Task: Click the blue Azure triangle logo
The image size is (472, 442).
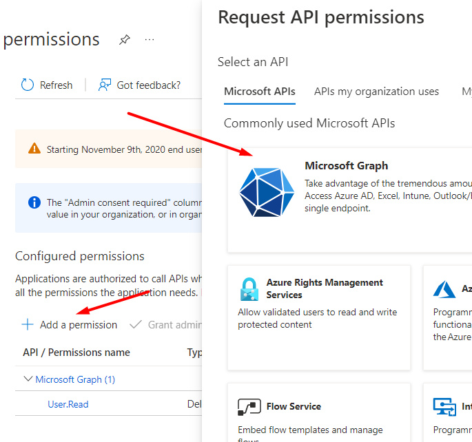Action: click(444, 289)
